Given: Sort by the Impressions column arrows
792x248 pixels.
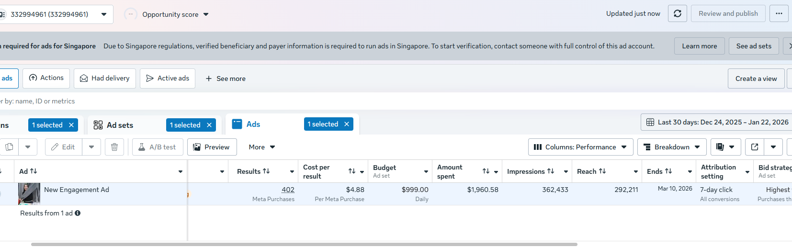Looking at the screenshot, I should 551,171.
